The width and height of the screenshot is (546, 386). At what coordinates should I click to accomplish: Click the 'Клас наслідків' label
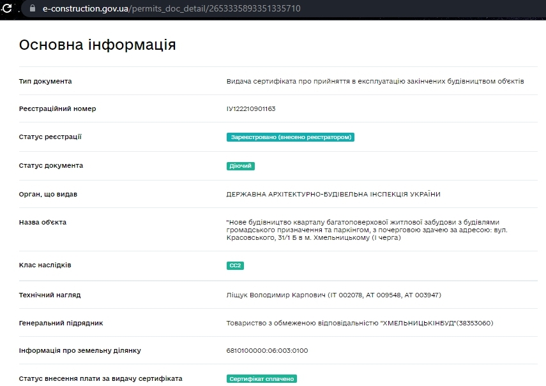point(45,265)
